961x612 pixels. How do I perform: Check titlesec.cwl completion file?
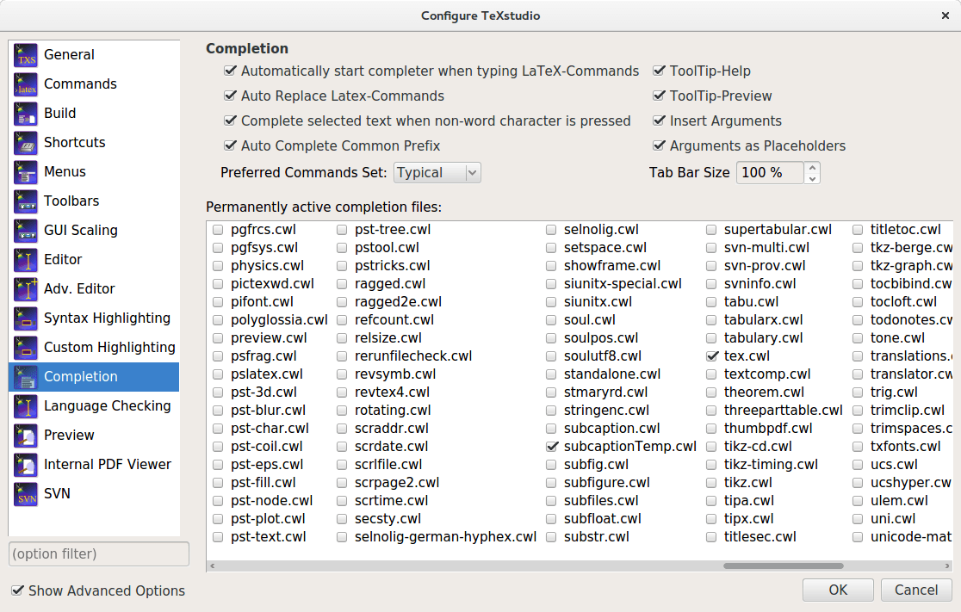point(711,536)
